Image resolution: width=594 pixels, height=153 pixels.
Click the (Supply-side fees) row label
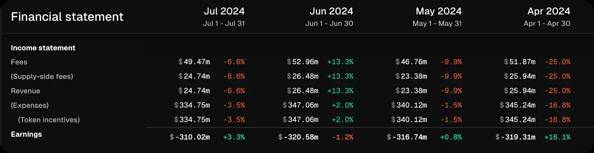[x=42, y=76]
